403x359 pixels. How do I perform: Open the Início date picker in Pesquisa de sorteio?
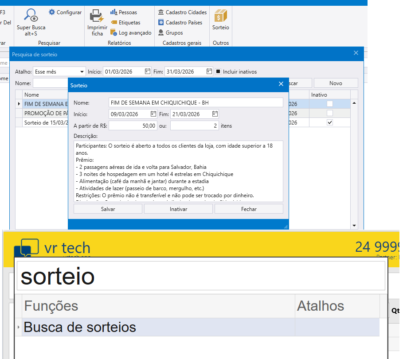(x=148, y=71)
